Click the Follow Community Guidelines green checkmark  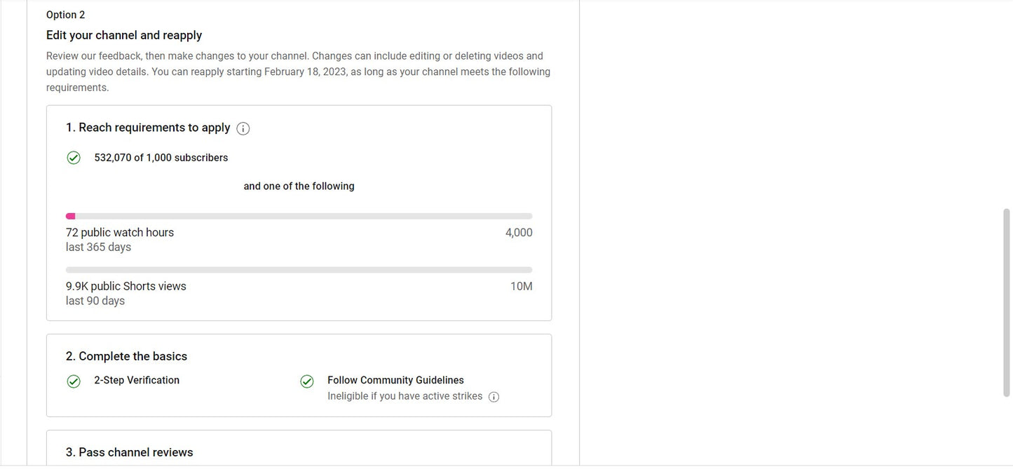(x=307, y=381)
